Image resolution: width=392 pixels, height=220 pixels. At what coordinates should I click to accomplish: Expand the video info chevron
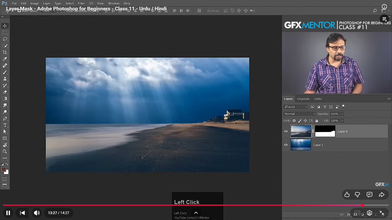pyautogui.click(x=196, y=213)
